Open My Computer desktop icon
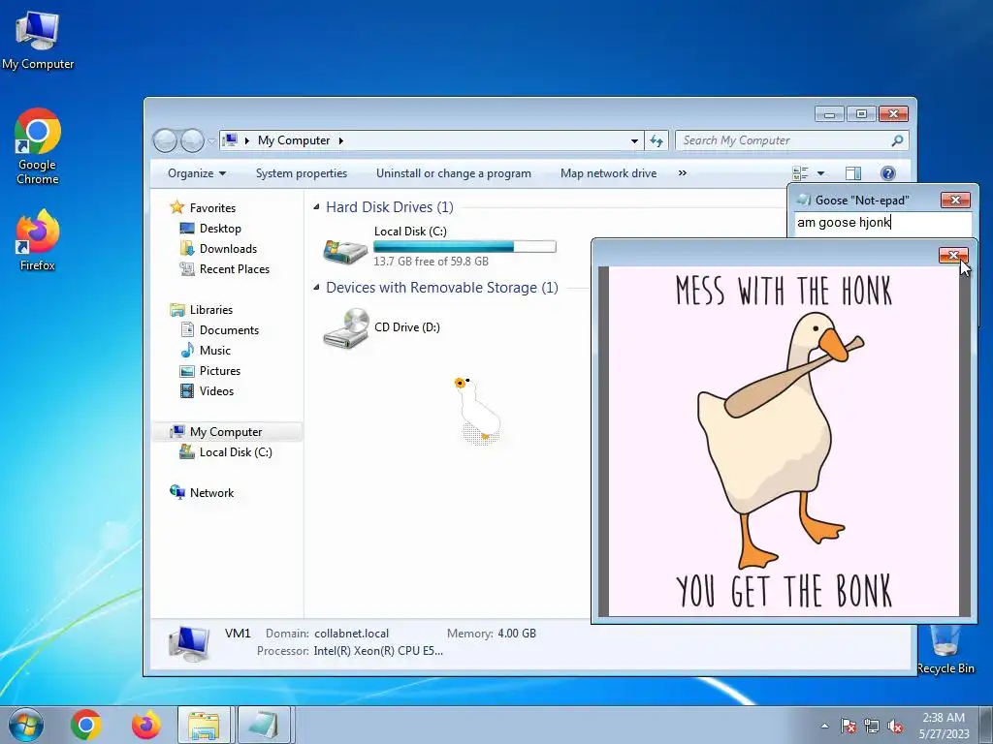The width and height of the screenshot is (993, 744). pyautogui.click(x=38, y=40)
